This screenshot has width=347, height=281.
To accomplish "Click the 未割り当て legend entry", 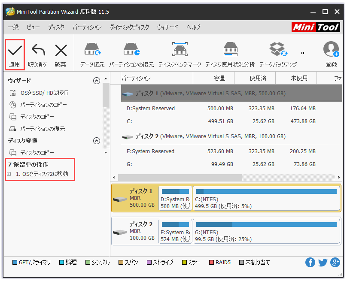I will pos(255,263).
